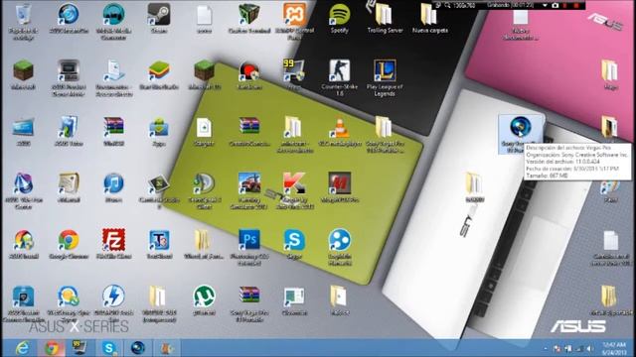Launch VLC media player

click(x=340, y=128)
